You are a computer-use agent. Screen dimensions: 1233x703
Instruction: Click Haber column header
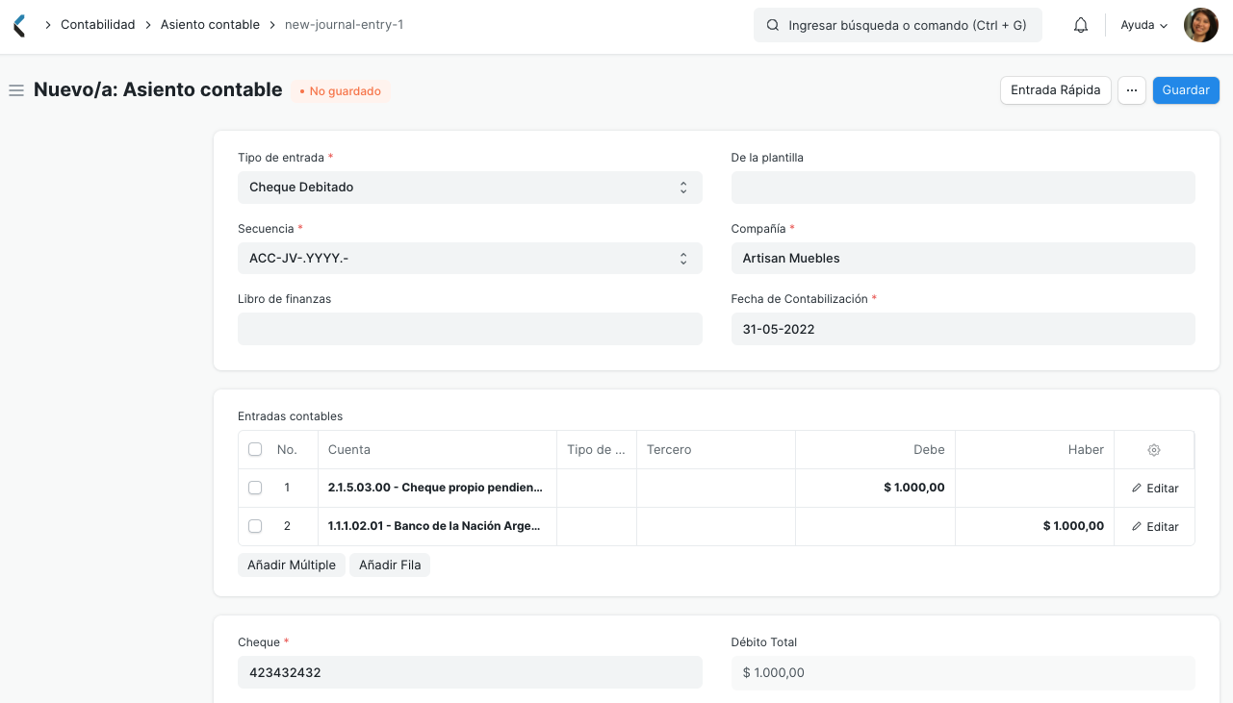pos(1035,449)
